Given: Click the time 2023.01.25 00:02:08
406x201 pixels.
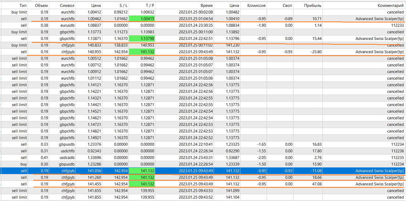Looking at the screenshot, I should [x=196, y=12].
